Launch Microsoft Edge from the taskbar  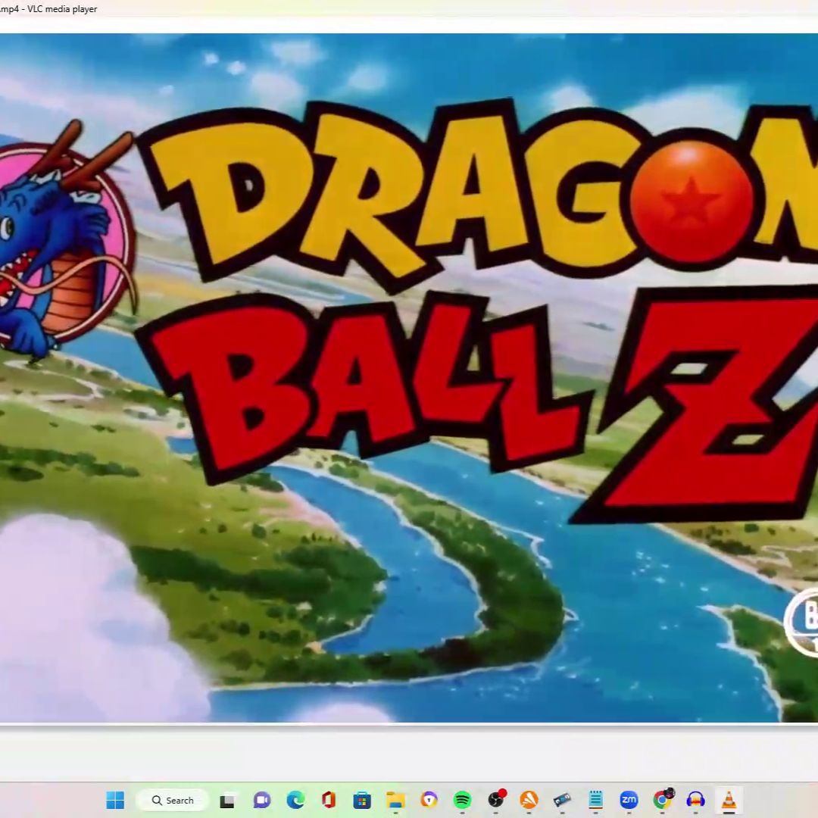[295, 800]
